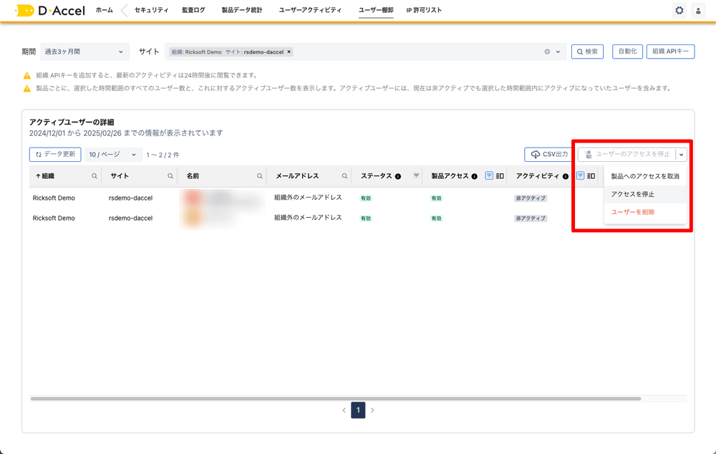Viewport: 716px width, 454px height.
Task: Select the ユーザー棚卸 tab
Action: click(376, 10)
